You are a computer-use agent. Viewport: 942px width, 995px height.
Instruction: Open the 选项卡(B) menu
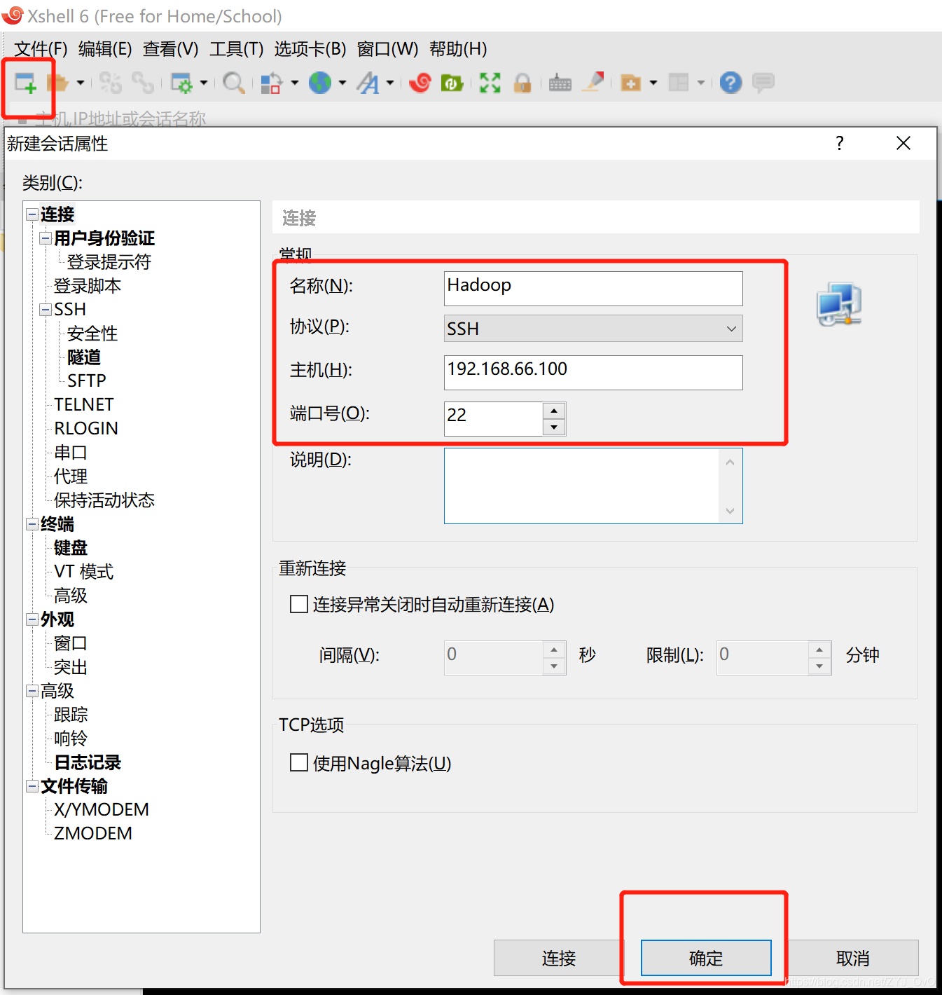(310, 49)
